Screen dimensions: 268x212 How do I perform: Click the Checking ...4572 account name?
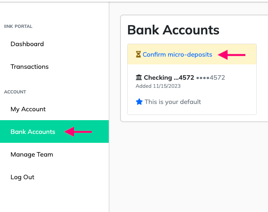pos(169,78)
